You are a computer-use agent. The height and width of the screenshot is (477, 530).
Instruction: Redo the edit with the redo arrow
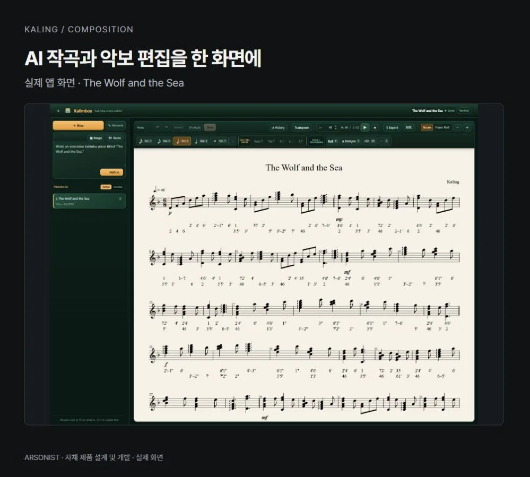[166, 127]
